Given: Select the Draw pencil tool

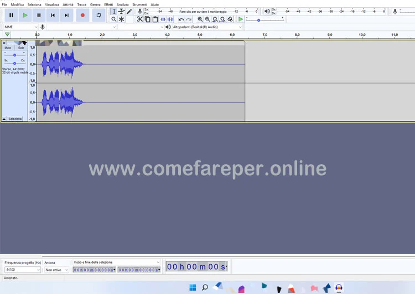Looking at the screenshot, I should pos(129,12).
